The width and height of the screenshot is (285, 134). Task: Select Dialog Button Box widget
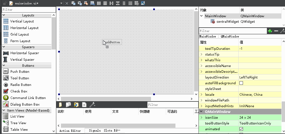pyautogui.click(x=25, y=104)
